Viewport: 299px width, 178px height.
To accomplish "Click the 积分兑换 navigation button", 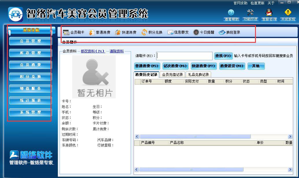I will pyautogui.click(x=31, y=76).
